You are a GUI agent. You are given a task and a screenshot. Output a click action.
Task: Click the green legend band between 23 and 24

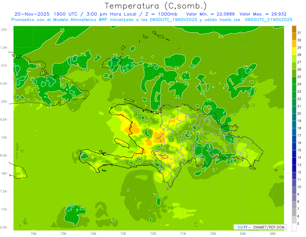[294, 88]
